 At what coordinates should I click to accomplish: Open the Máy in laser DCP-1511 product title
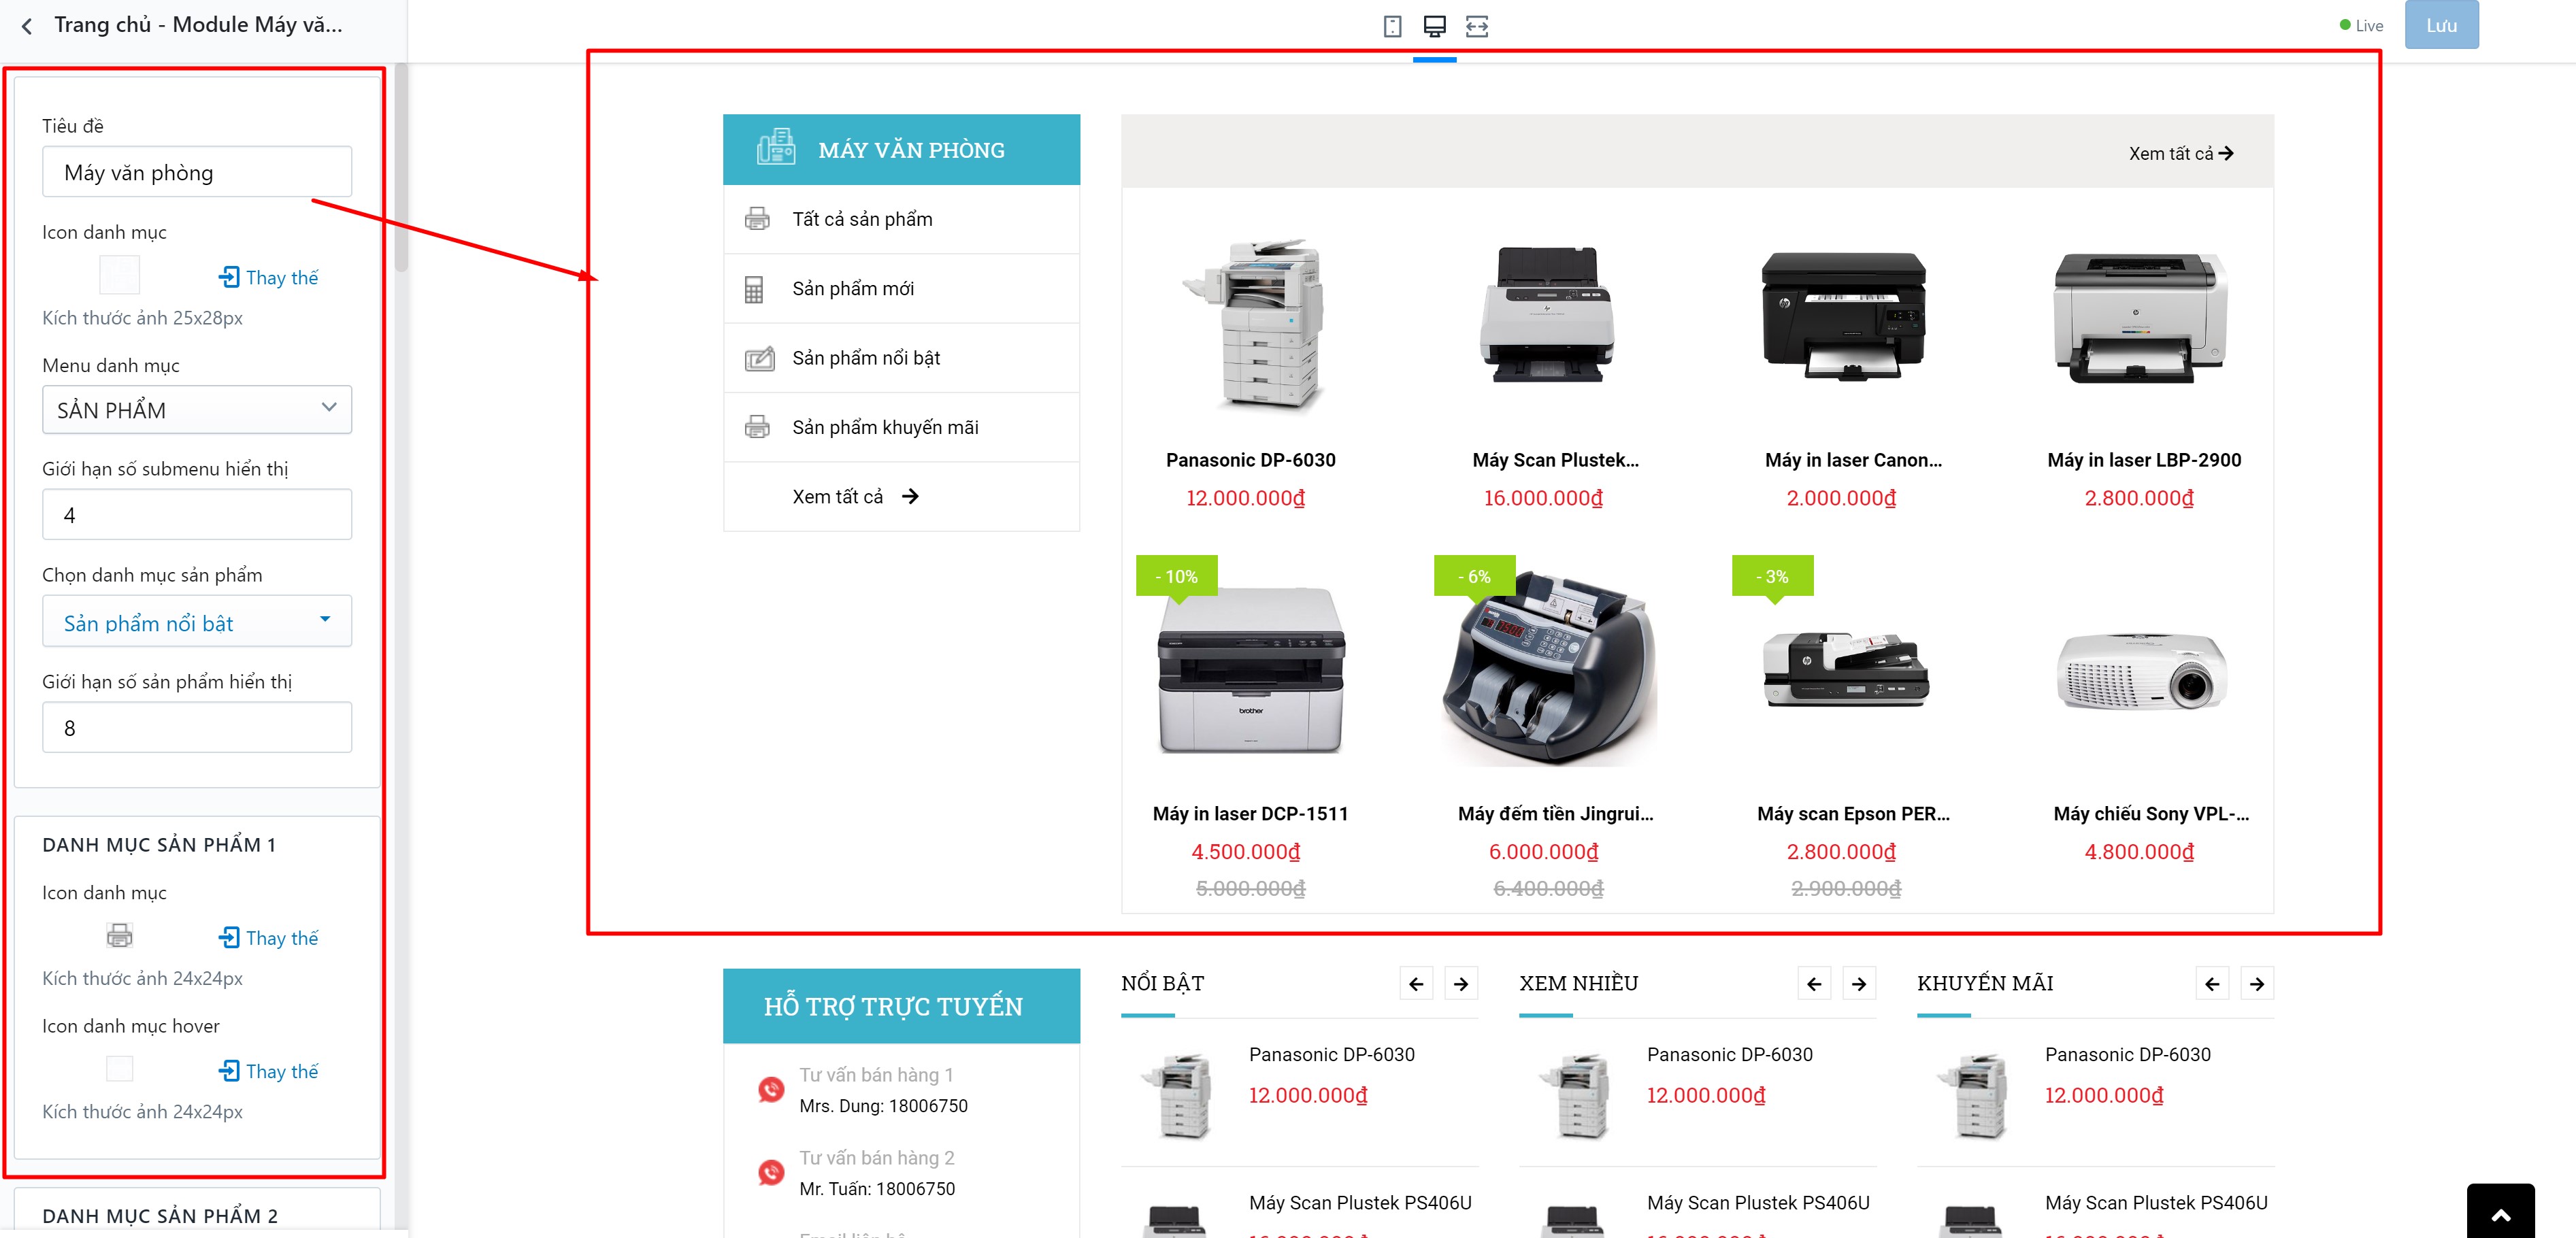click(x=1250, y=814)
